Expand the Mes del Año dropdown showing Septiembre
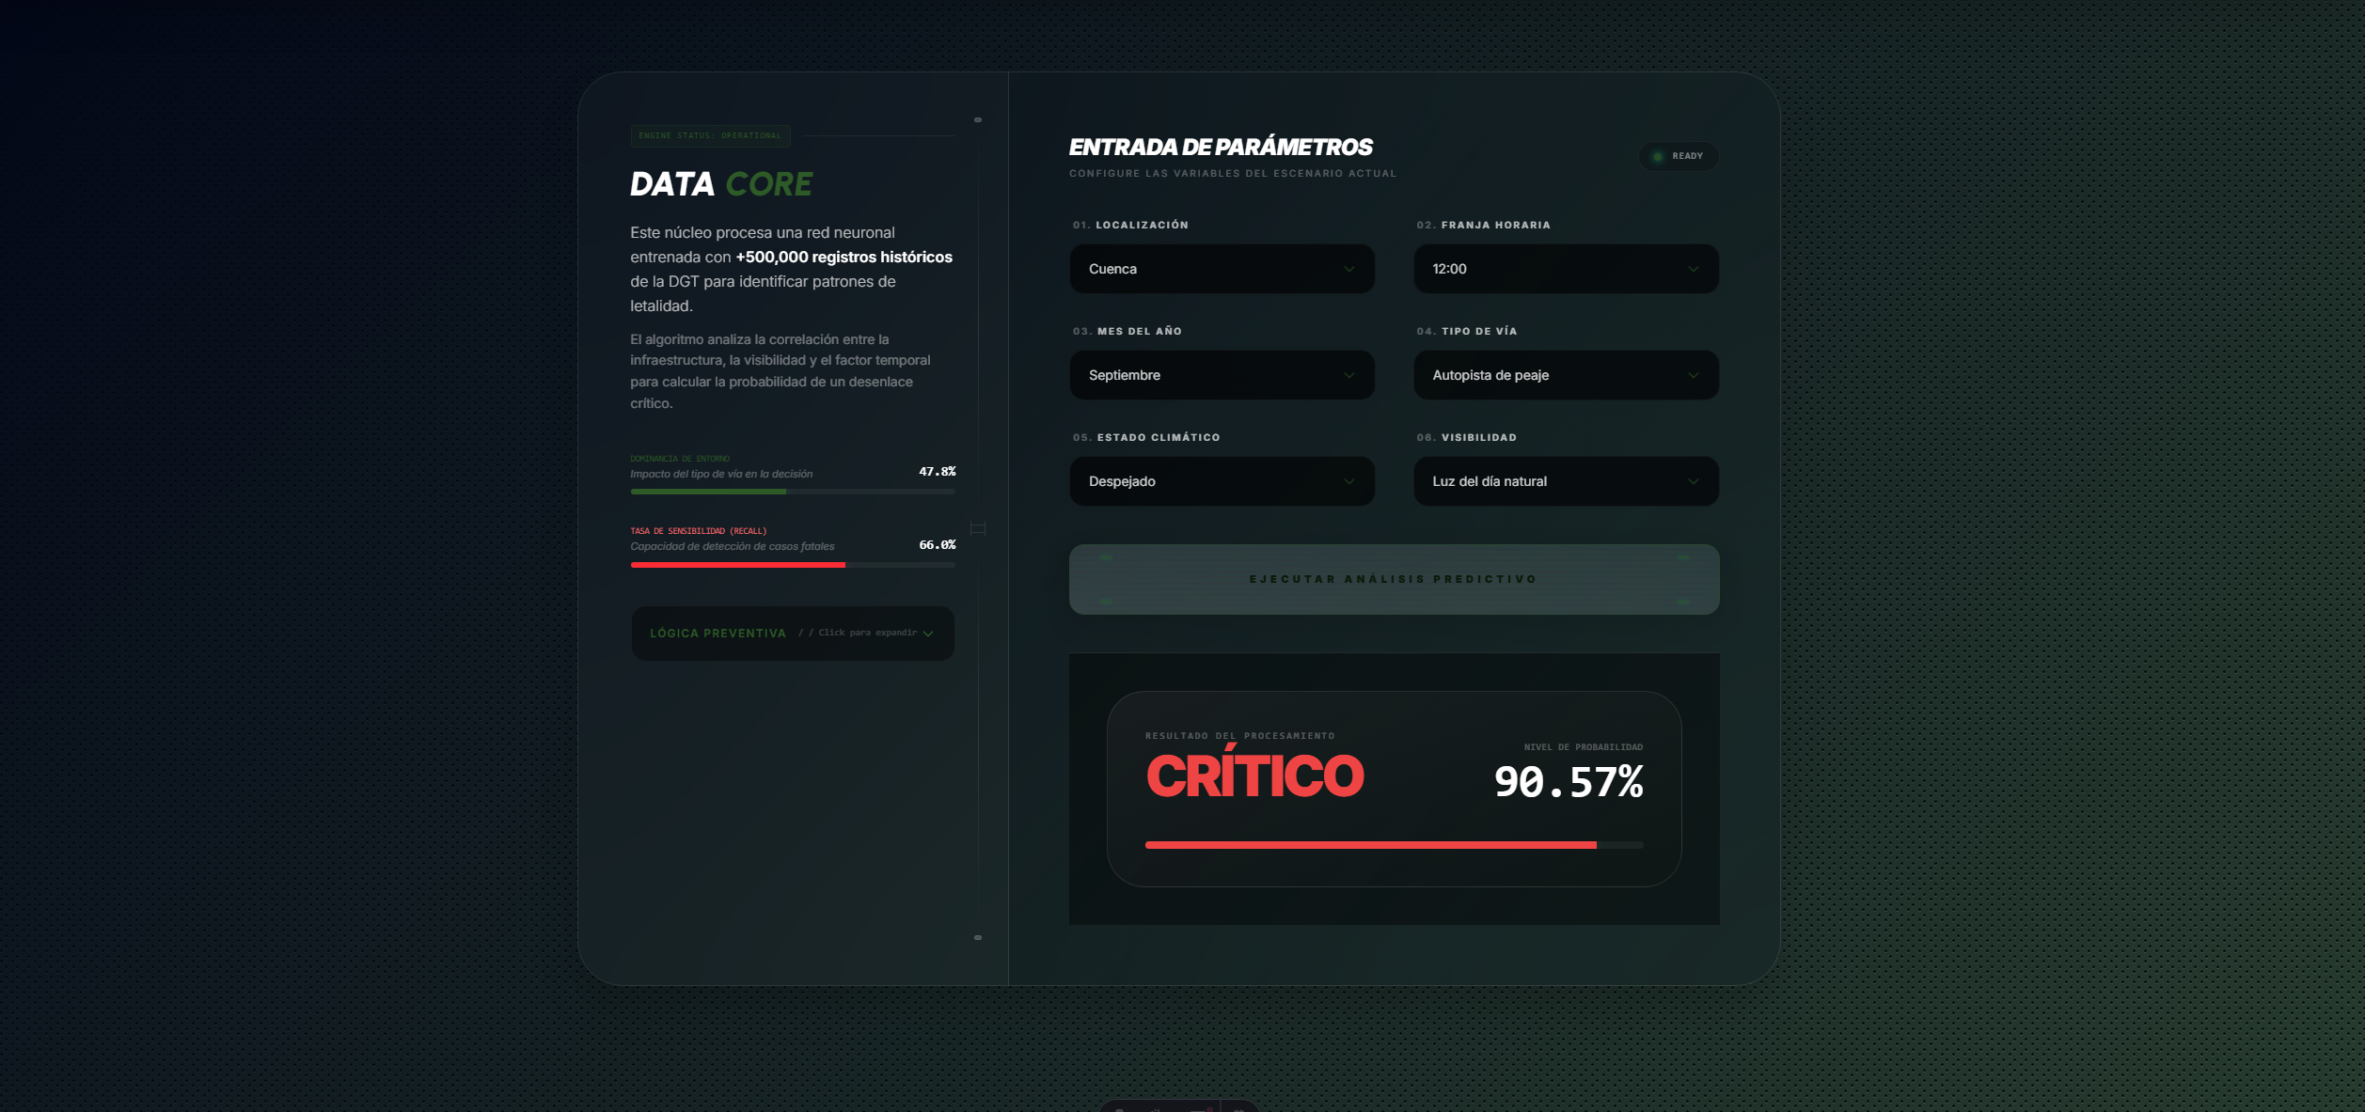Image resolution: width=2365 pixels, height=1112 pixels. pyautogui.click(x=1221, y=375)
